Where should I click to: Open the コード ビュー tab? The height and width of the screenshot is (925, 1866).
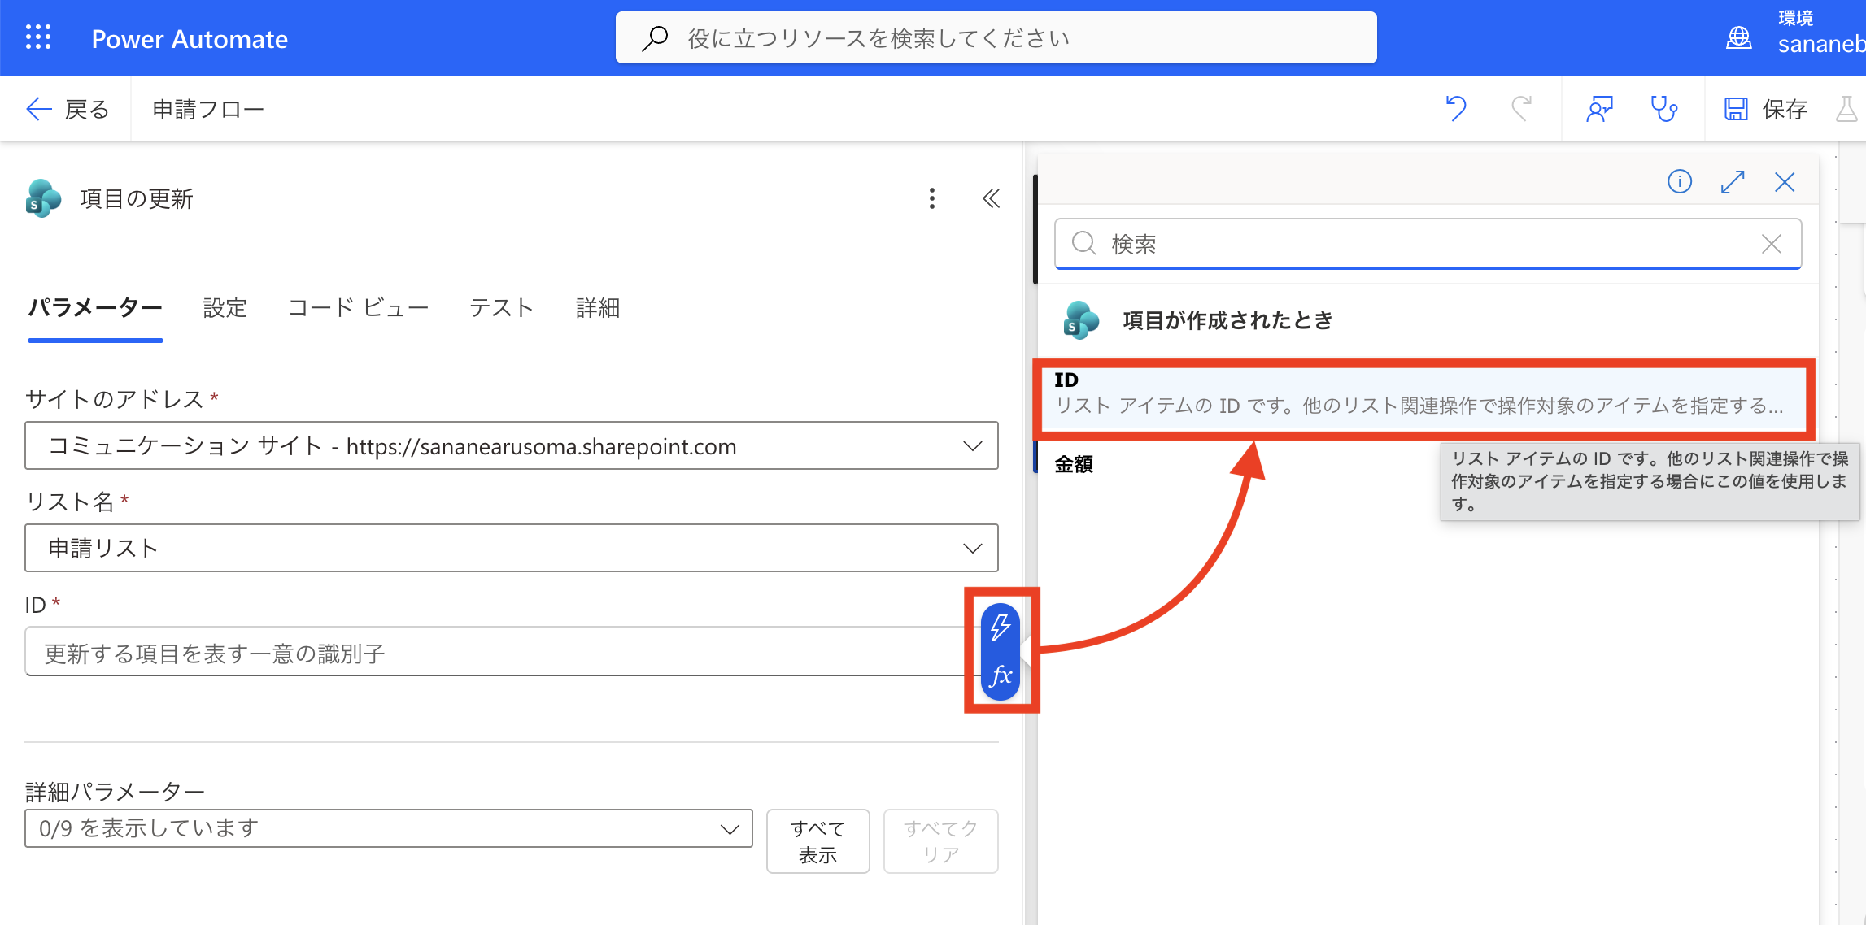[x=358, y=307]
